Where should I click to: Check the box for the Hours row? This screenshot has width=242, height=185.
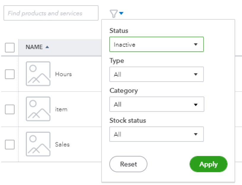click(x=10, y=74)
